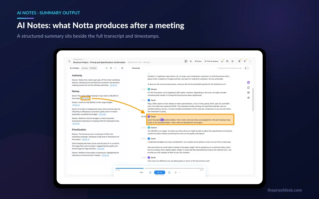Open the 1.6x playback speed dropdown
319x199 pixels.
[142, 172]
